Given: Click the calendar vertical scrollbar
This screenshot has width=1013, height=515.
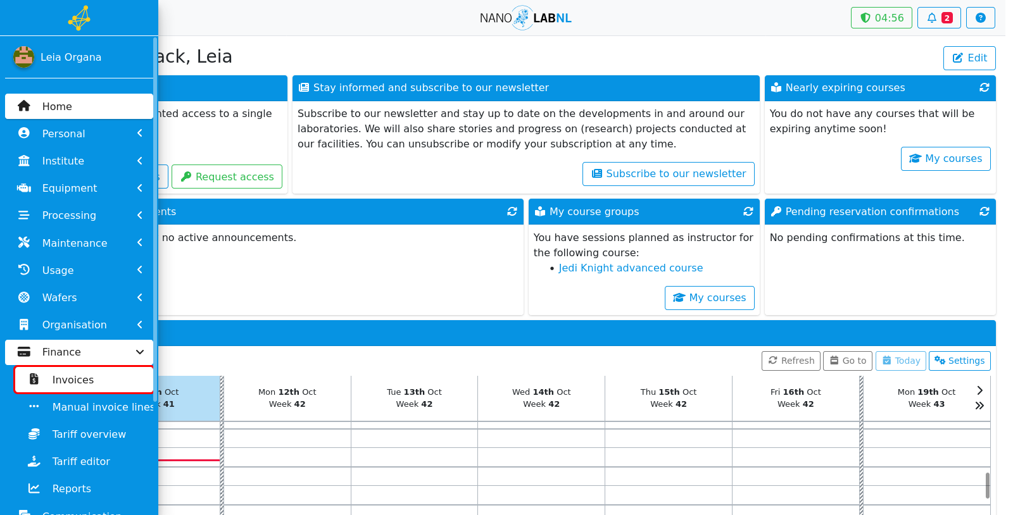Looking at the screenshot, I should tap(987, 485).
